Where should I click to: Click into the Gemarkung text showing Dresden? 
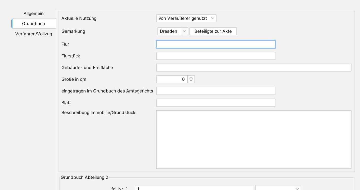[x=169, y=31]
